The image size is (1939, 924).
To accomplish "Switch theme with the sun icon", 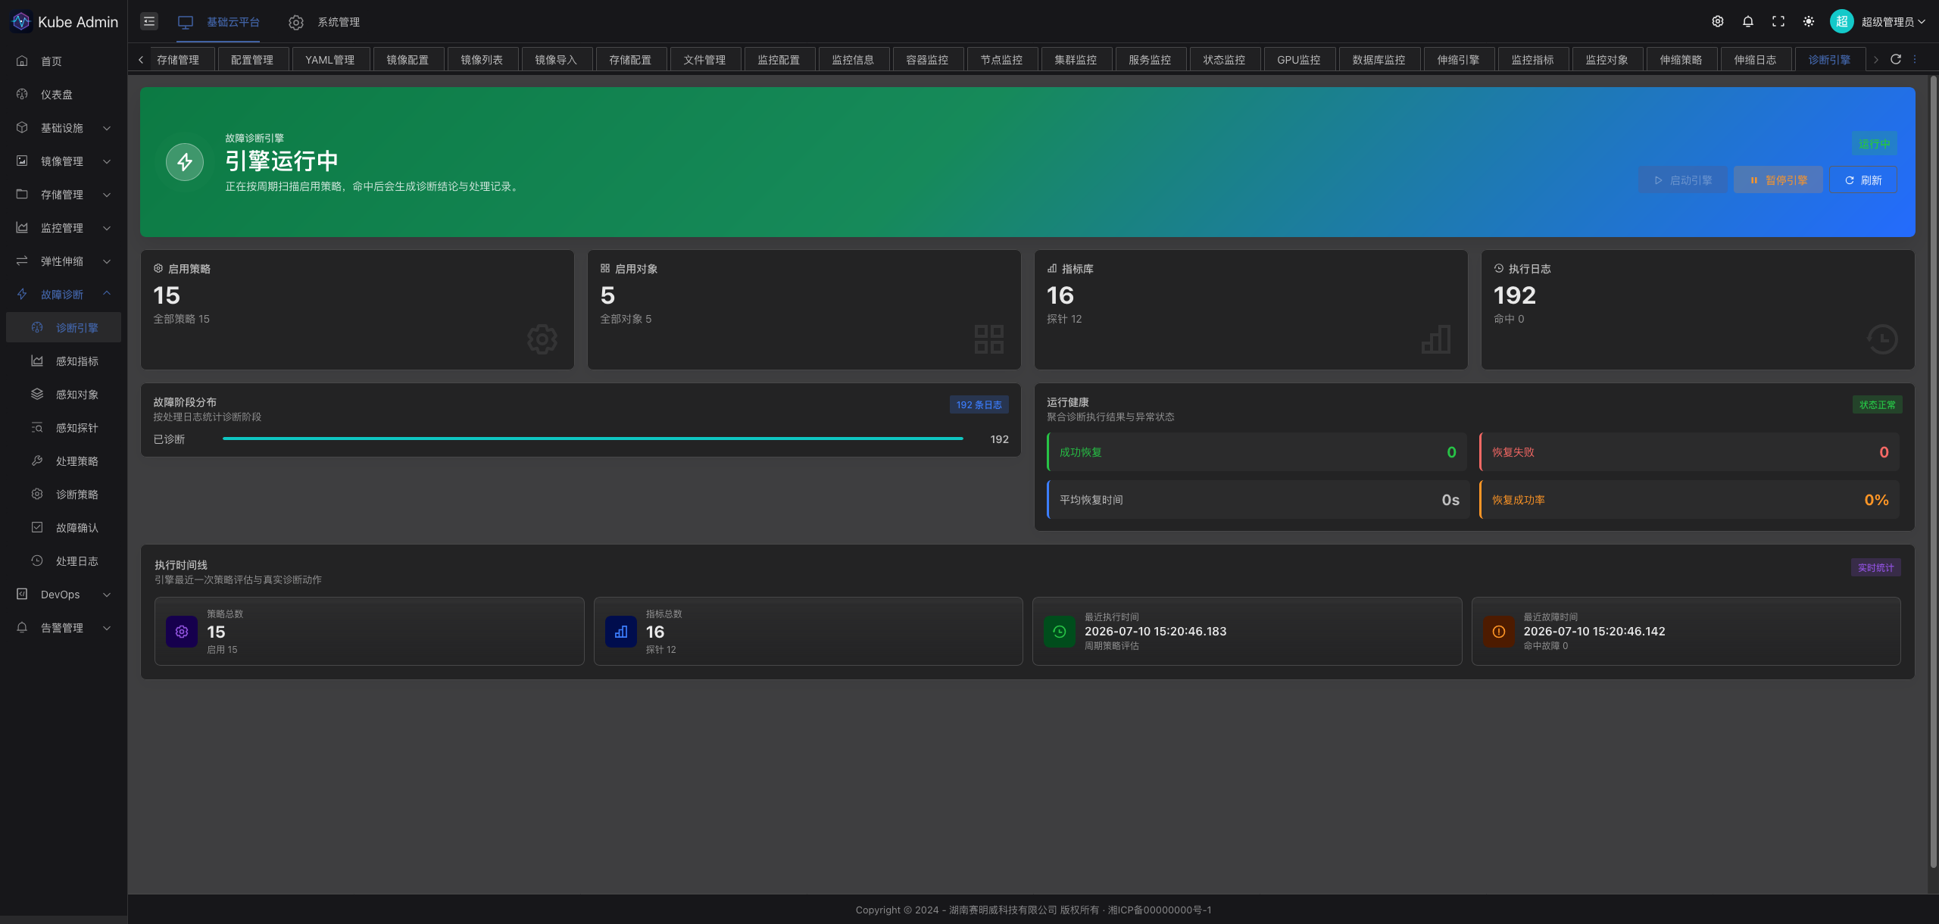I will pyautogui.click(x=1809, y=21).
